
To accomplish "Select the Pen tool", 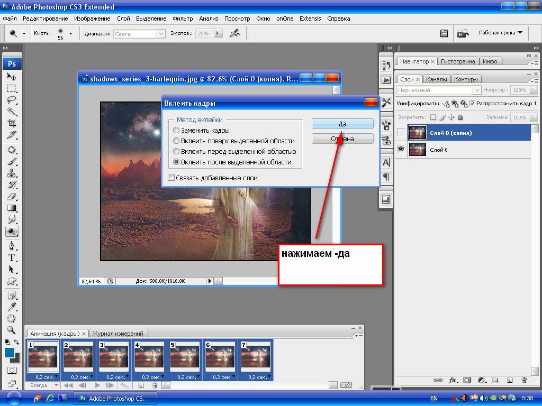I will [x=12, y=246].
